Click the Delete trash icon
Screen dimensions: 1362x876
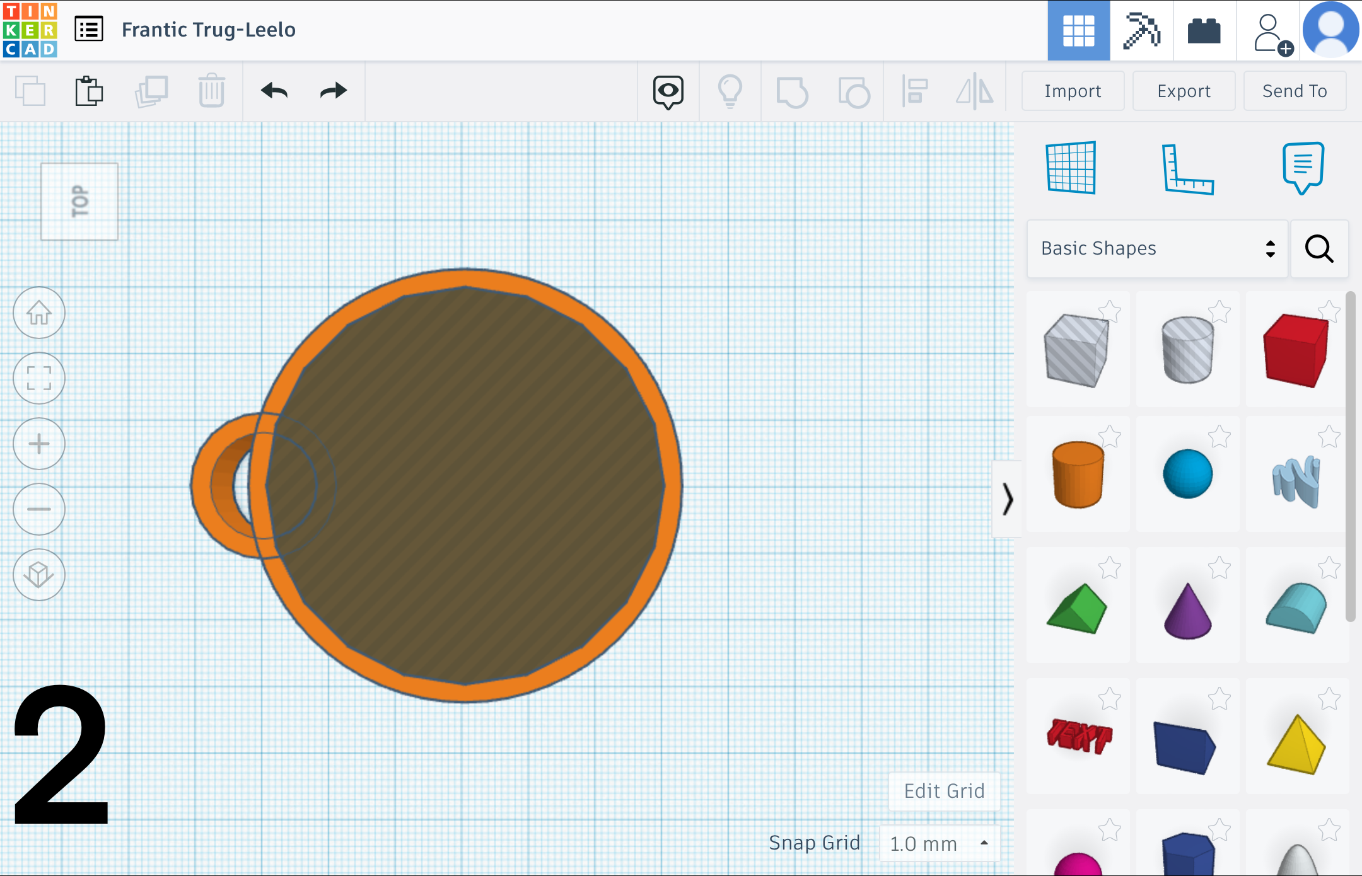(x=211, y=91)
